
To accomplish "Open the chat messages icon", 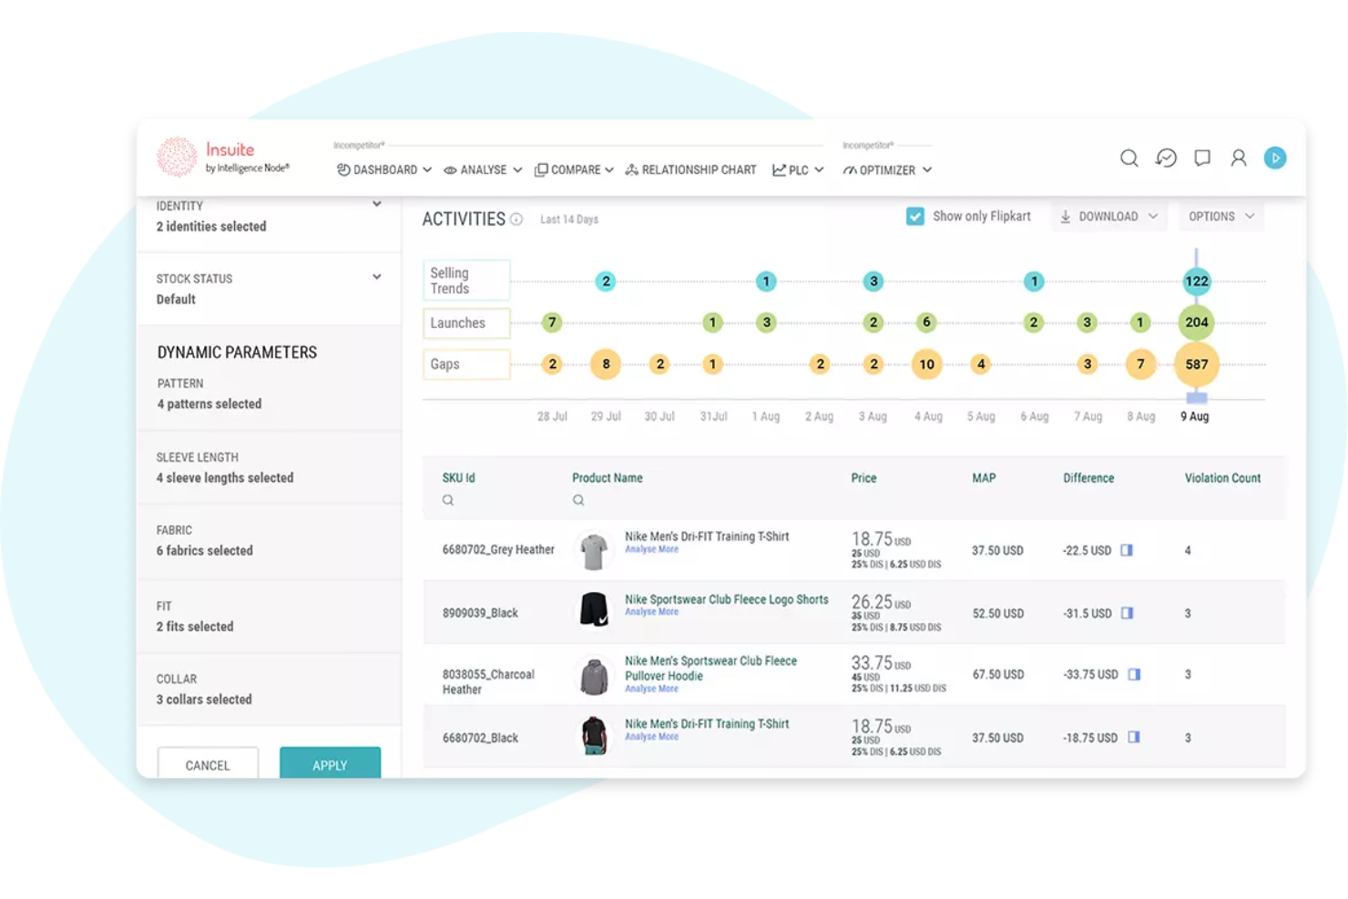I will point(1166,158).
